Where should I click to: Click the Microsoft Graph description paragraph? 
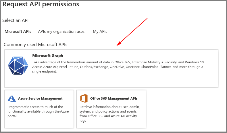coord(118,67)
